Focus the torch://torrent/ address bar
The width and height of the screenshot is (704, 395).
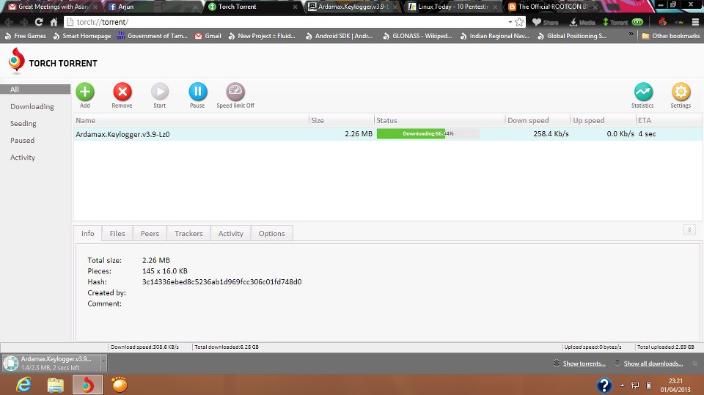[x=287, y=22]
